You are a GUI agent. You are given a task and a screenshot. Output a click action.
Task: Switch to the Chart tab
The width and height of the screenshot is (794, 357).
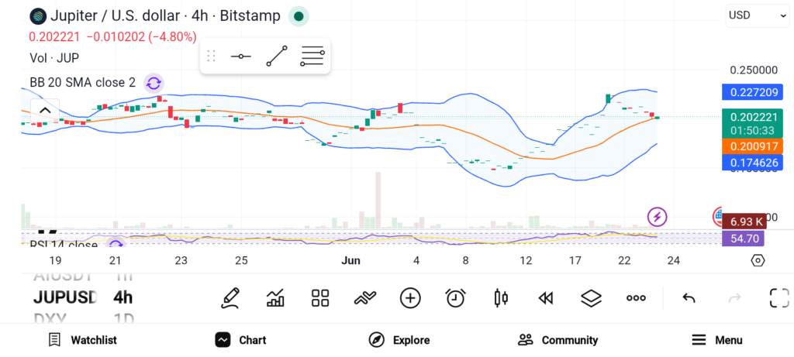coord(240,340)
